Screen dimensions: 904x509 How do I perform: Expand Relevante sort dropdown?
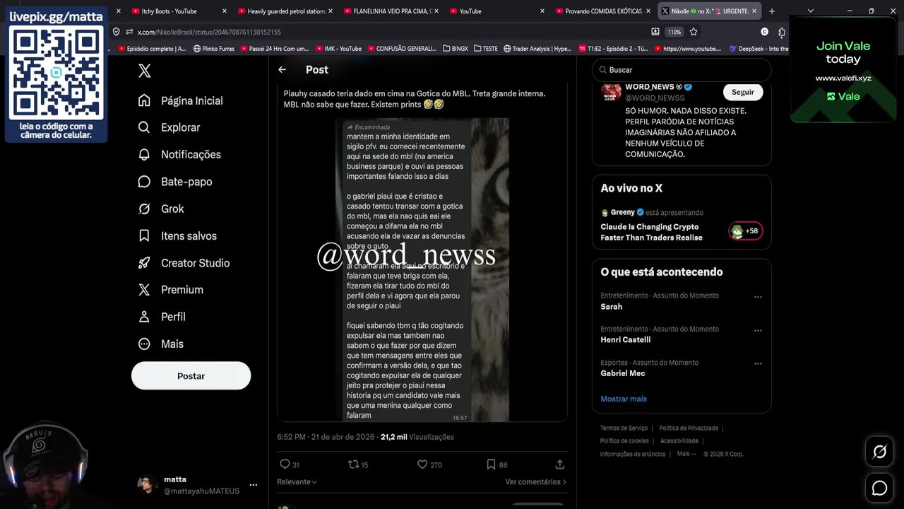click(x=297, y=482)
